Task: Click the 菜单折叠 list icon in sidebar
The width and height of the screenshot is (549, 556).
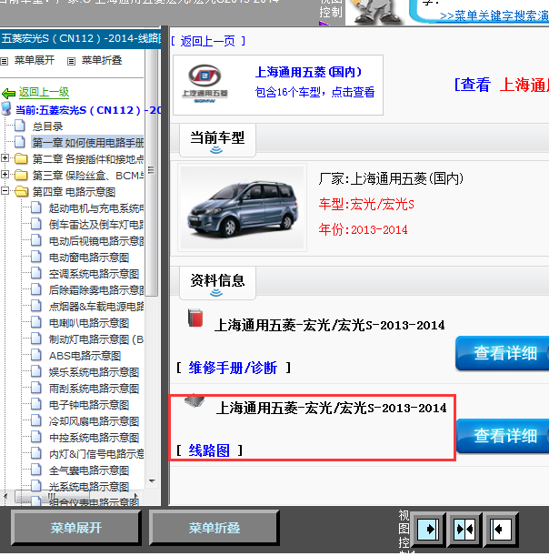Action: 71,61
